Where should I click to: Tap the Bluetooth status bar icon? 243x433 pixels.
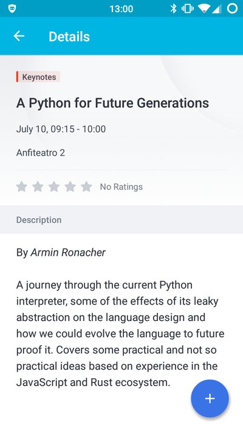coord(173,9)
